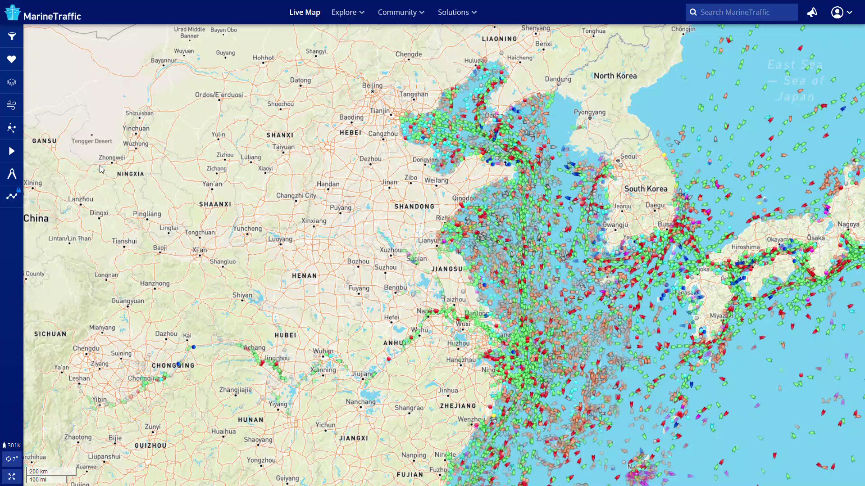865x486 pixels.
Task: Select the distance measurement tool
Action: [x=12, y=173]
